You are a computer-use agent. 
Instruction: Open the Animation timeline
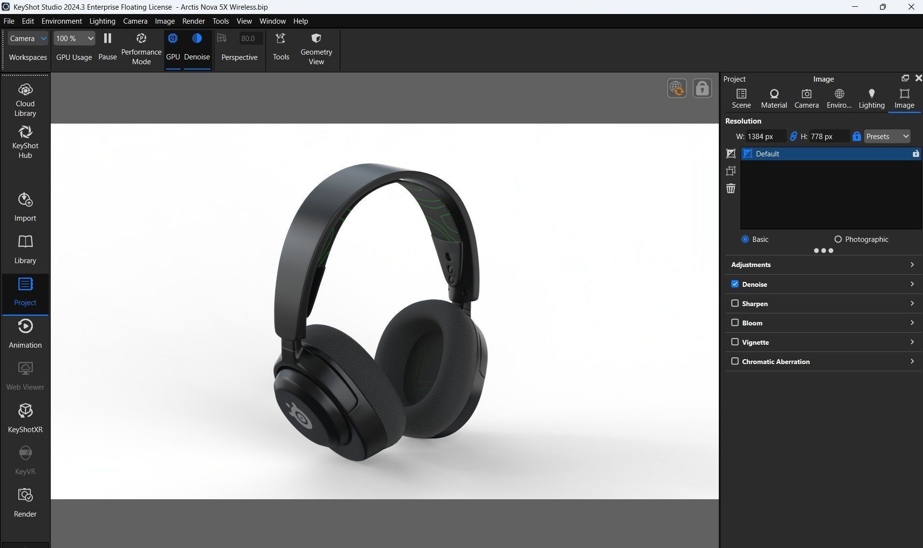point(25,334)
